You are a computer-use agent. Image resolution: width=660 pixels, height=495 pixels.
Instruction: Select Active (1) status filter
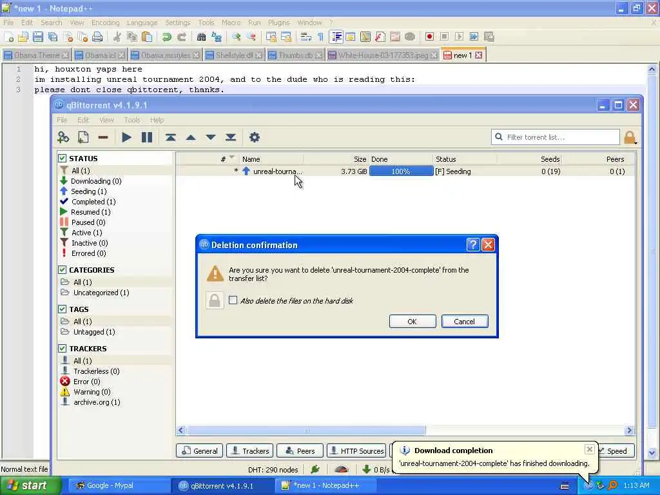[87, 233]
